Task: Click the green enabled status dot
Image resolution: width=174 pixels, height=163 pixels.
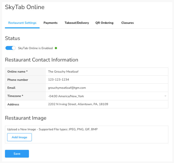Action: tap(56, 48)
